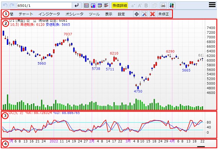Open the 設定 menu

[121, 14]
